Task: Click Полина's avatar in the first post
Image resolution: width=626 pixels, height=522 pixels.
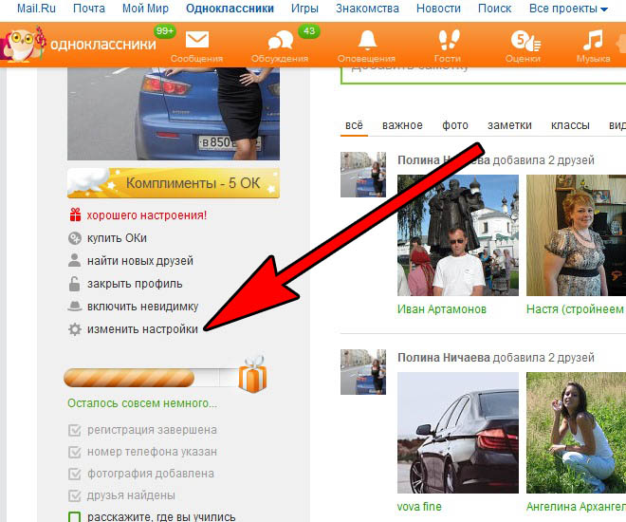Action: (363, 175)
